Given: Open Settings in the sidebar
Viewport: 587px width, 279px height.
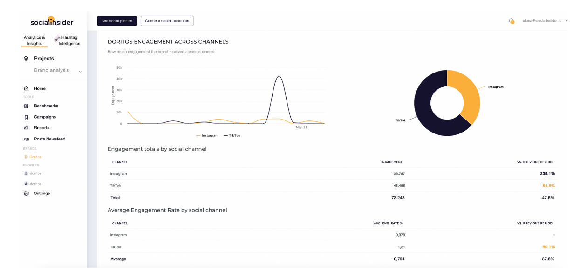Looking at the screenshot, I should coord(42,193).
